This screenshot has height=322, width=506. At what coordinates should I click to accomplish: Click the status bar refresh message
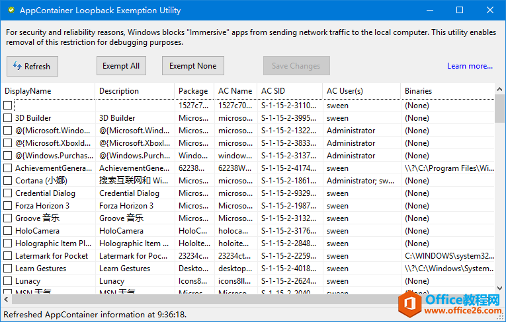pyautogui.click(x=95, y=314)
